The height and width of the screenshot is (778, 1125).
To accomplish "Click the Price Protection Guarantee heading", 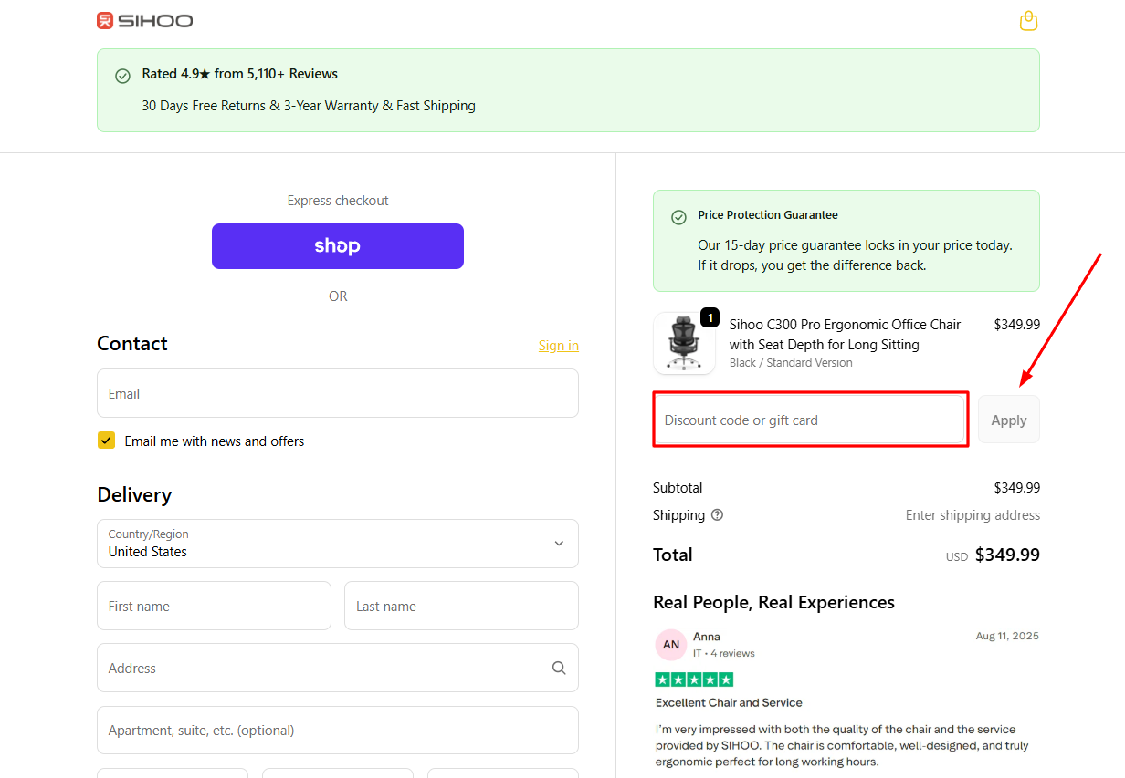I will tap(768, 215).
